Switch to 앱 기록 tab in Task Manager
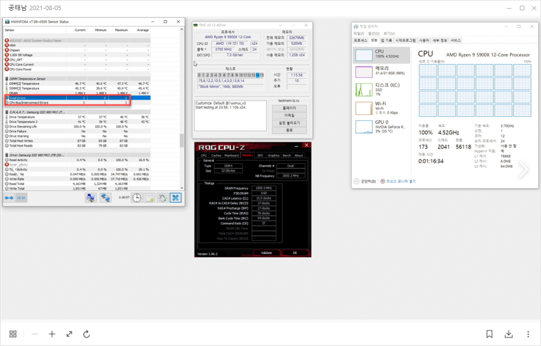The height and width of the screenshot is (346, 541). 386,40
